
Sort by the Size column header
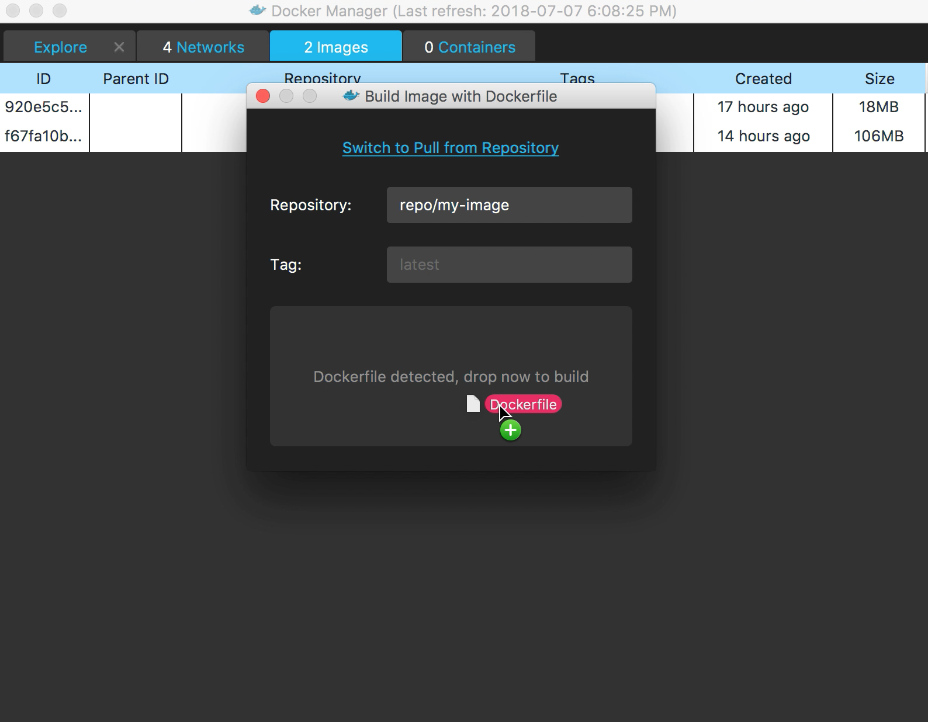point(879,79)
